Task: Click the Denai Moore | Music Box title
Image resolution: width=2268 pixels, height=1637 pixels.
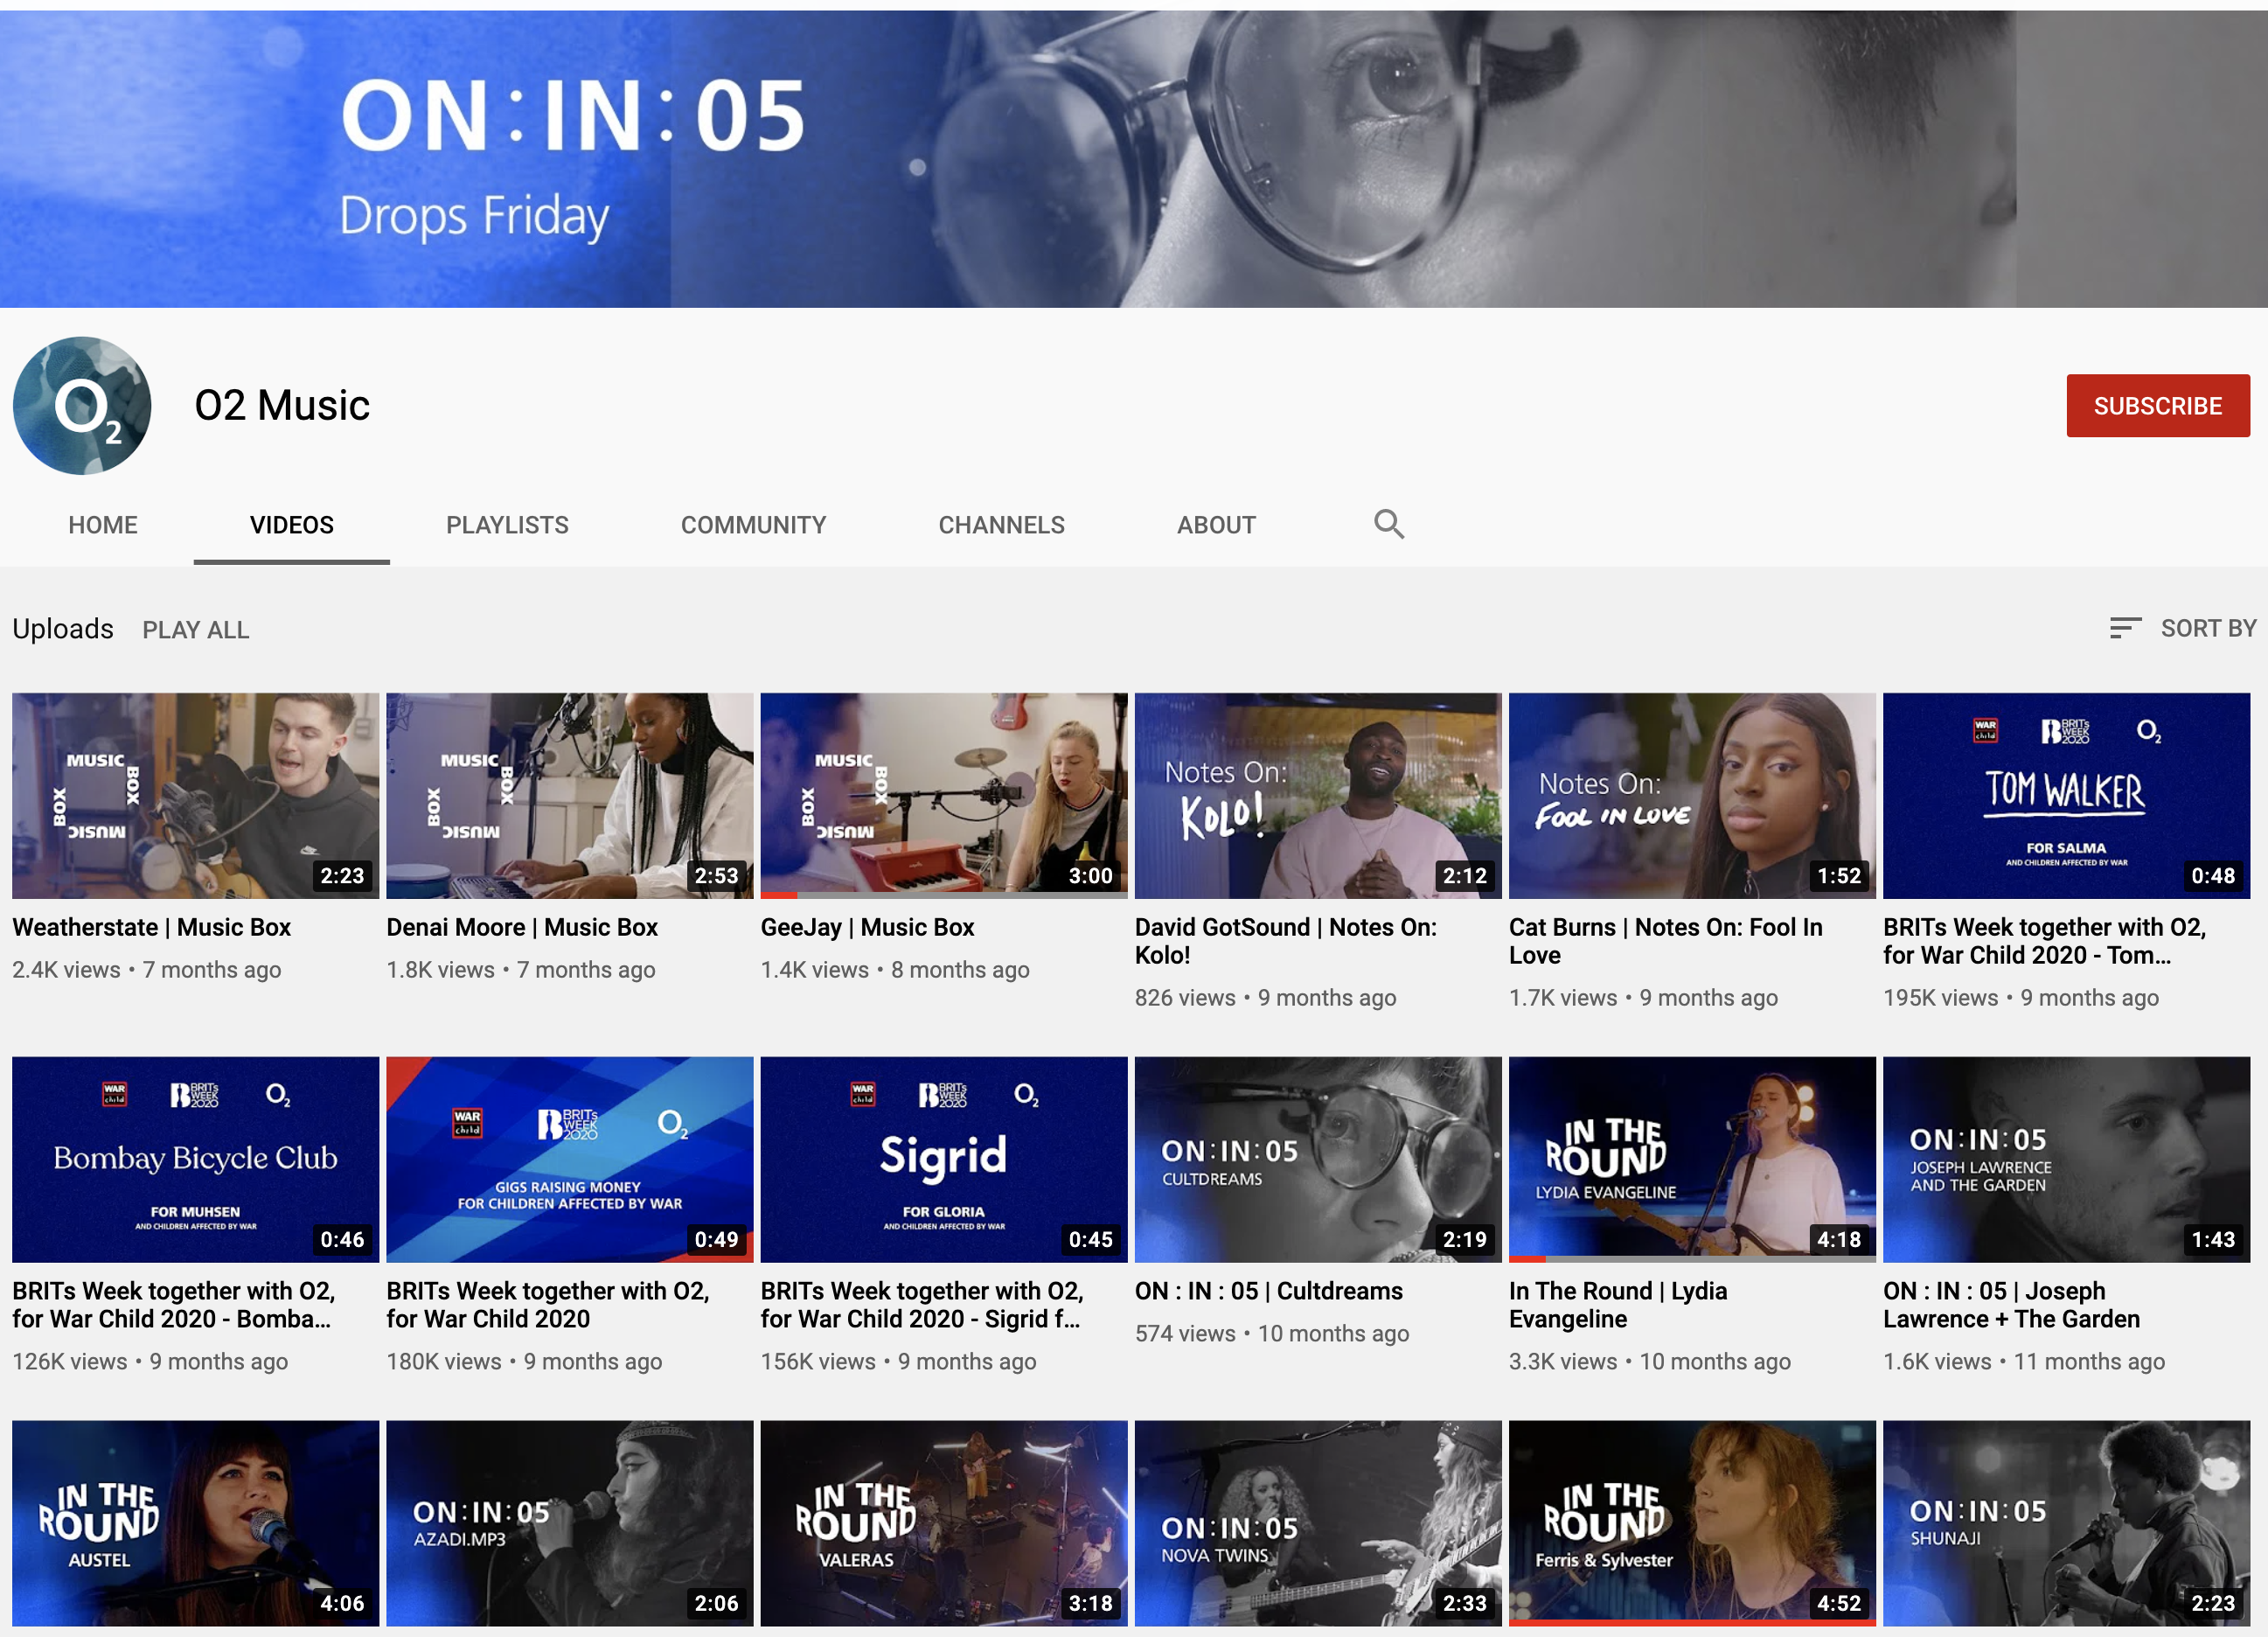Action: click(522, 927)
